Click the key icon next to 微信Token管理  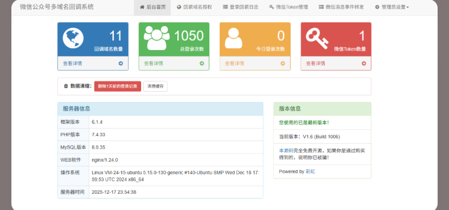coord(272,7)
